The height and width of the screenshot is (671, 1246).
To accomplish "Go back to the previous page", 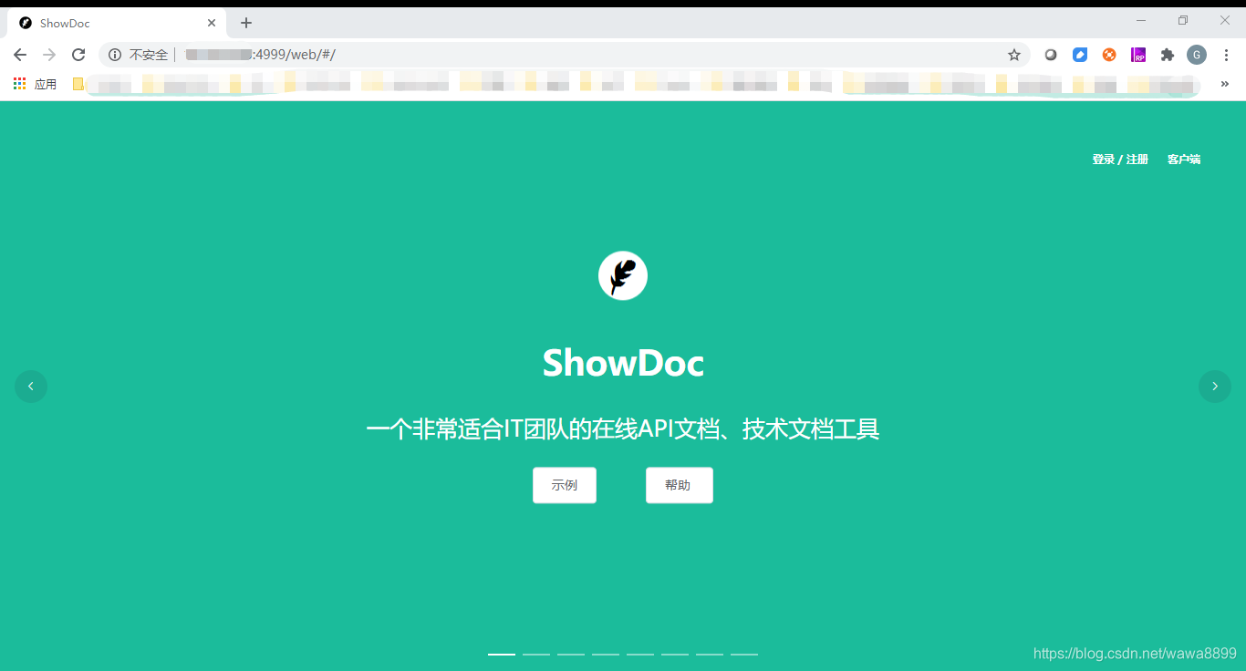I will tap(20, 54).
